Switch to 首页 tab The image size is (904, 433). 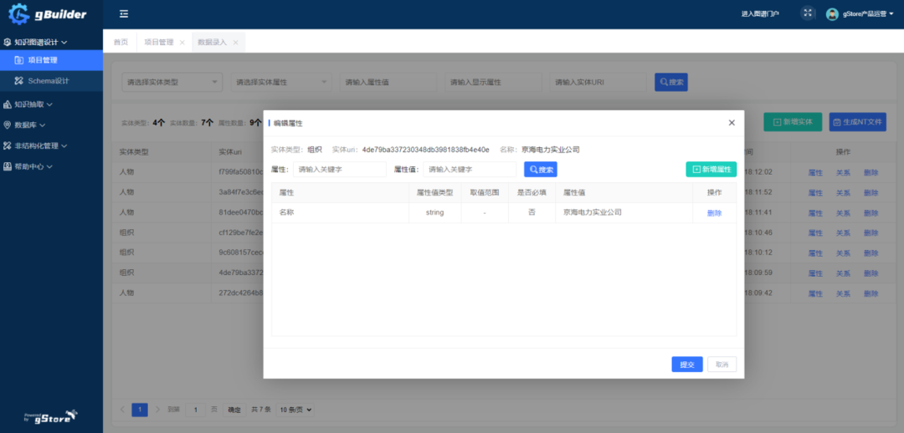point(121,42)
